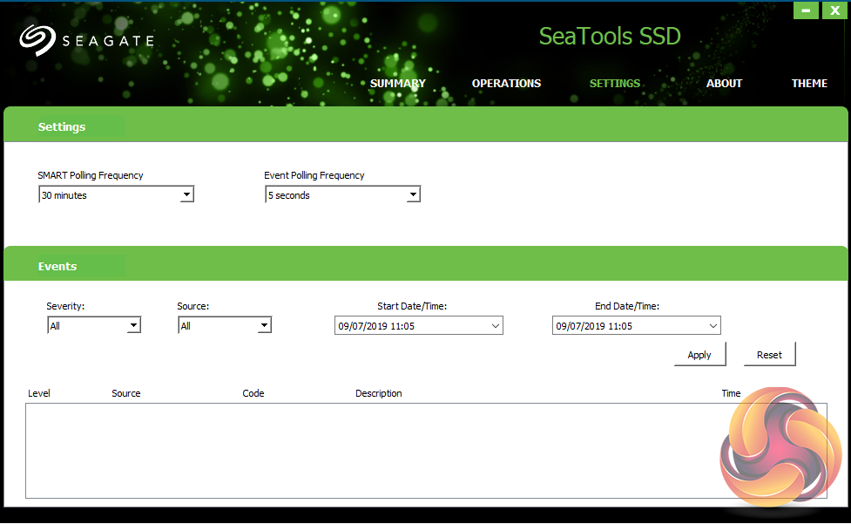
Task: Open the Summary tab
Action: pos(398,84)
